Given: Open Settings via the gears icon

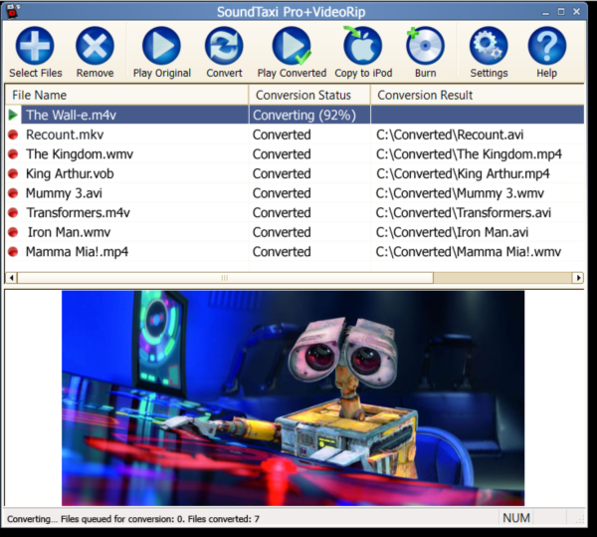Looking at the screenshot, I should point(489,46).
